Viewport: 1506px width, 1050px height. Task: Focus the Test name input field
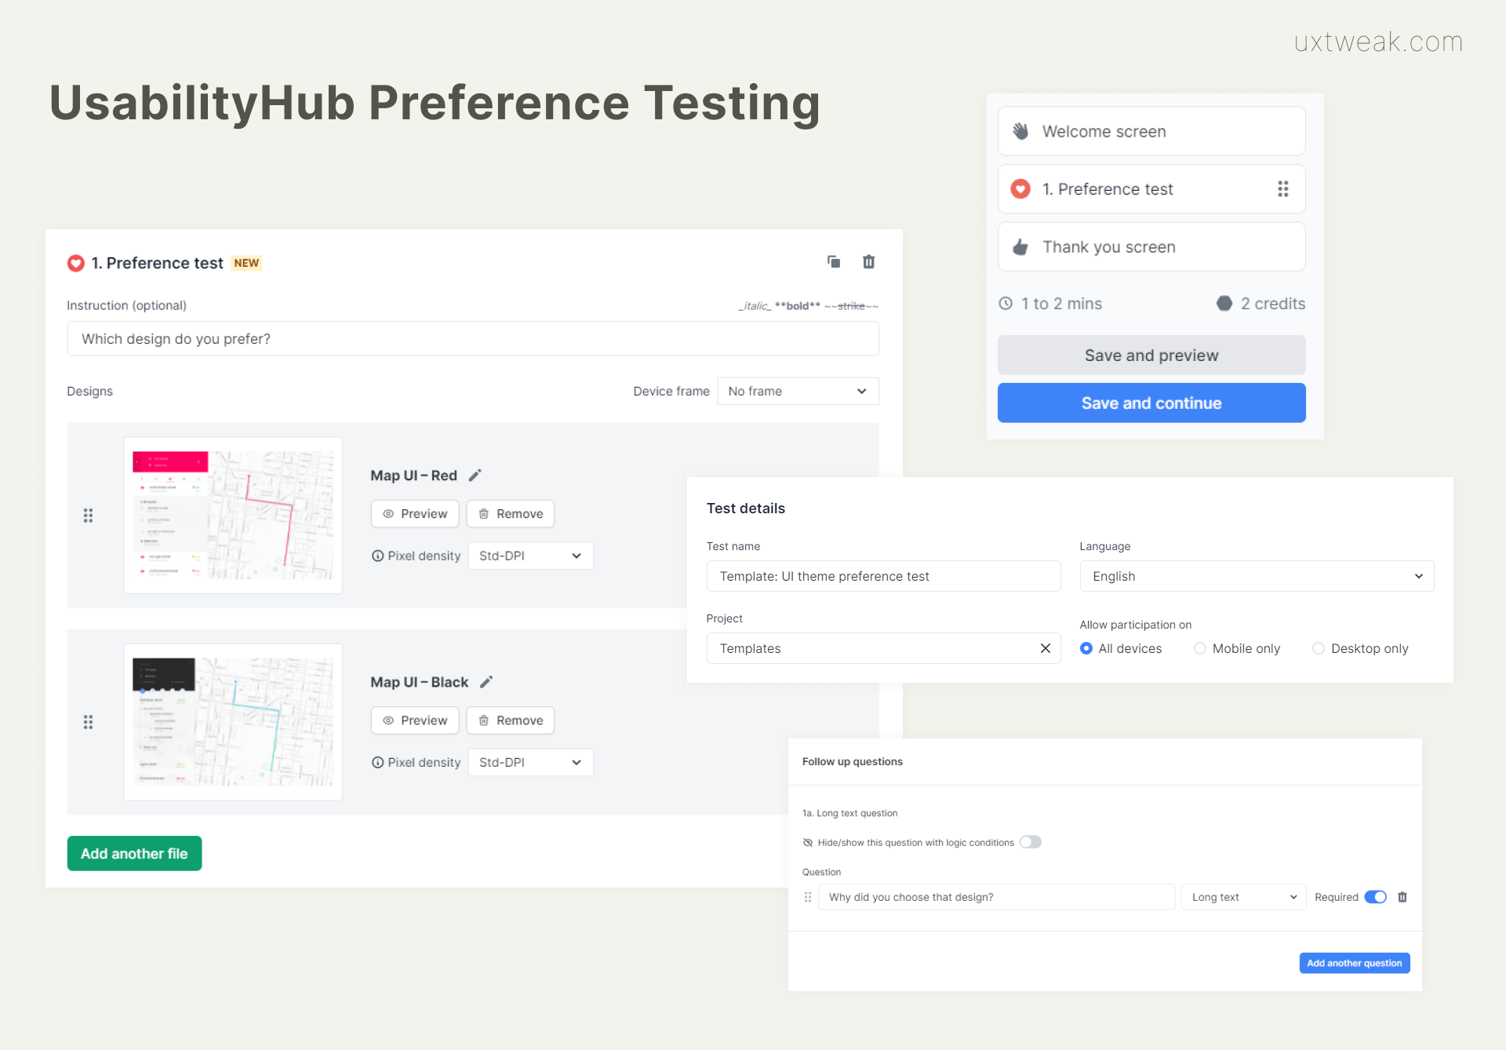click(x=883, y=576)
